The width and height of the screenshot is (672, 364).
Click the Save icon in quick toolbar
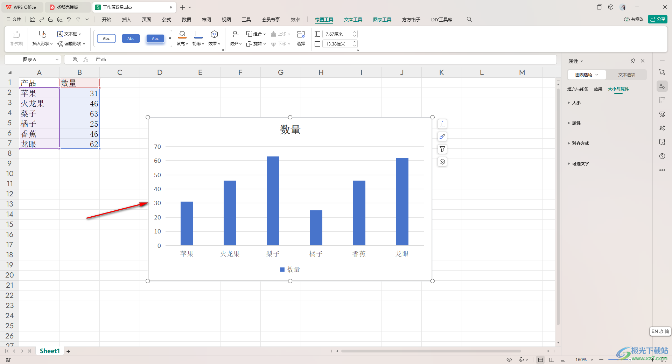click(33, 20)
